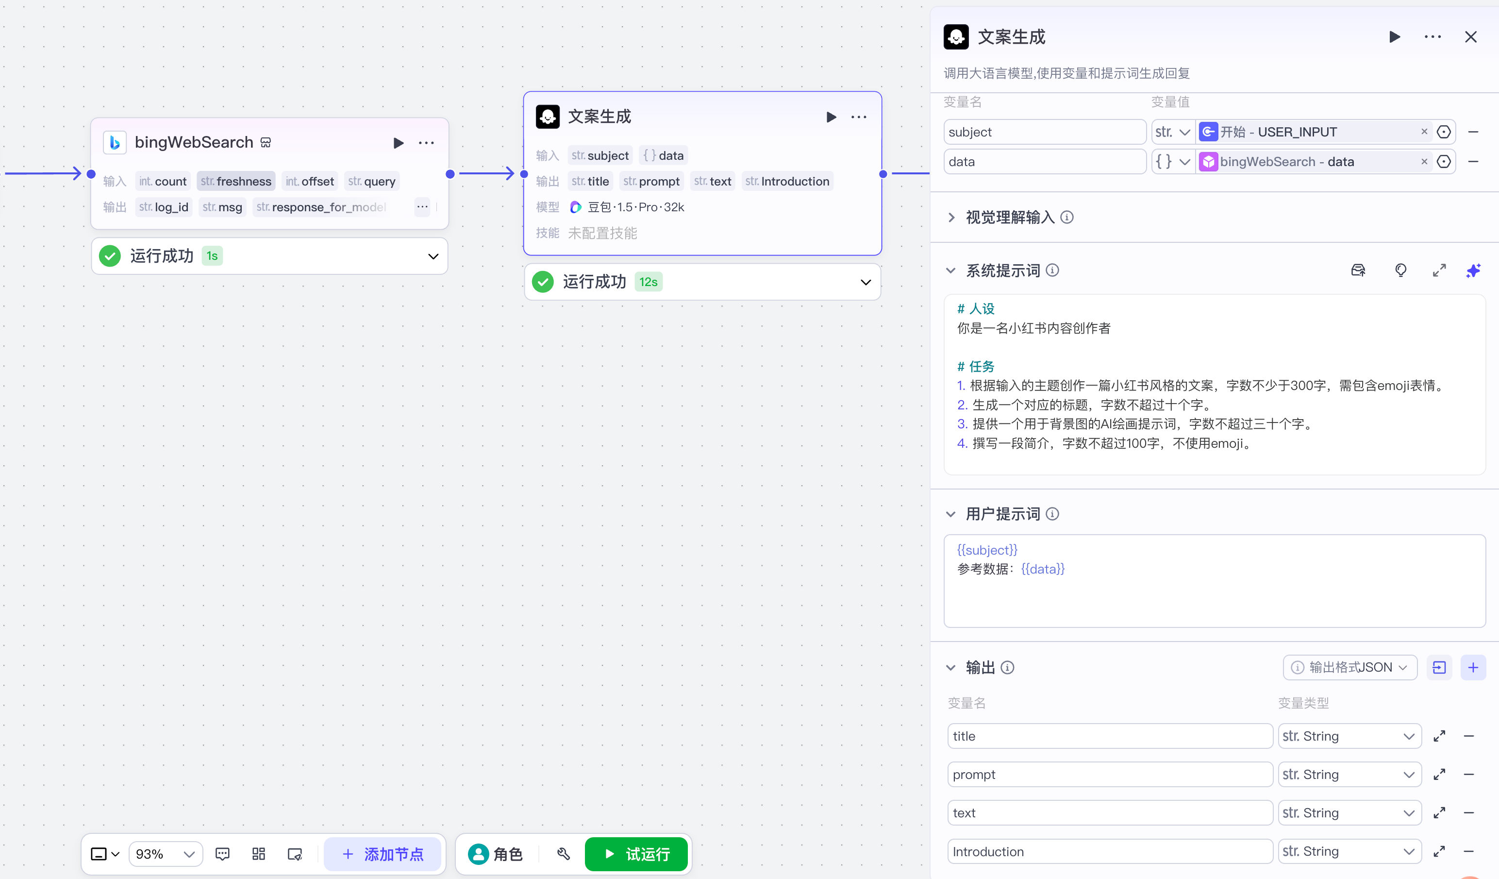Viewport: 1499px width, 879px height.
Task: Open the 93% zoom level dropdown
Action: pyautogui.click(x=166, y=854)
